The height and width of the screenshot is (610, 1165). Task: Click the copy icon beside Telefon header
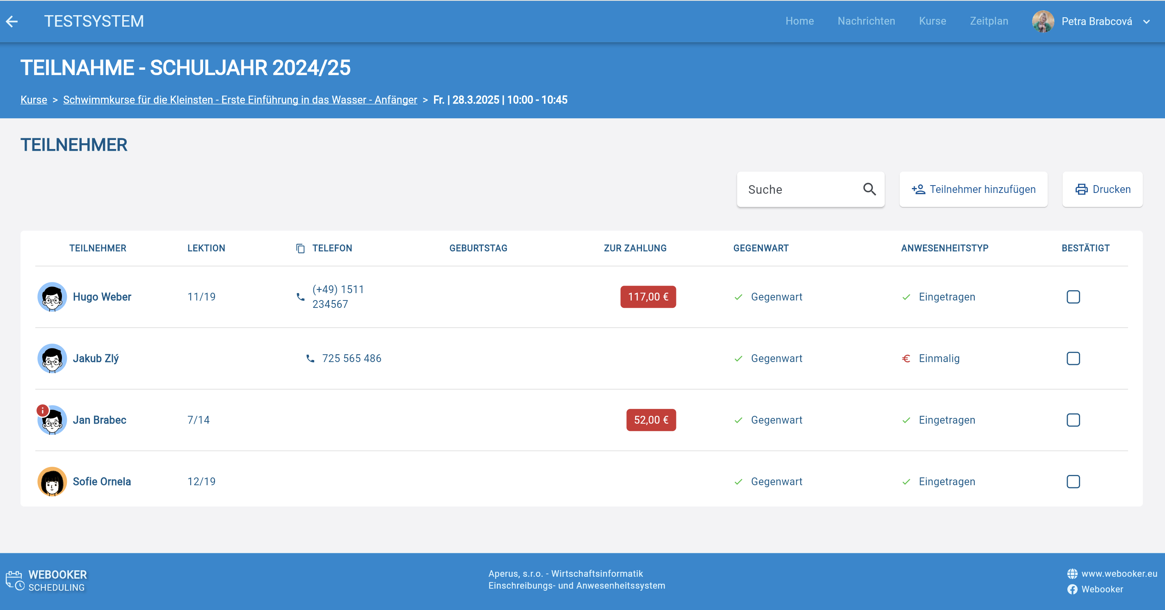click(300, 248)
